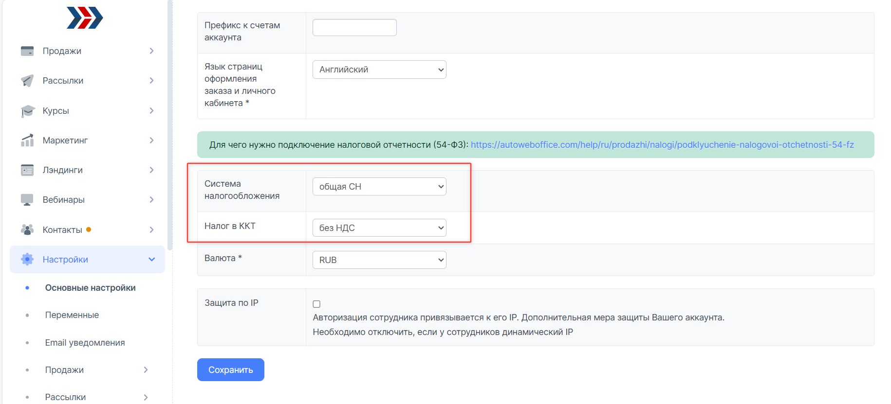Image resolution: width=891 pixels, height=404 pixels.
Task: Open the 54-ФЗ tax reporting help link
Action: (662, 145)
